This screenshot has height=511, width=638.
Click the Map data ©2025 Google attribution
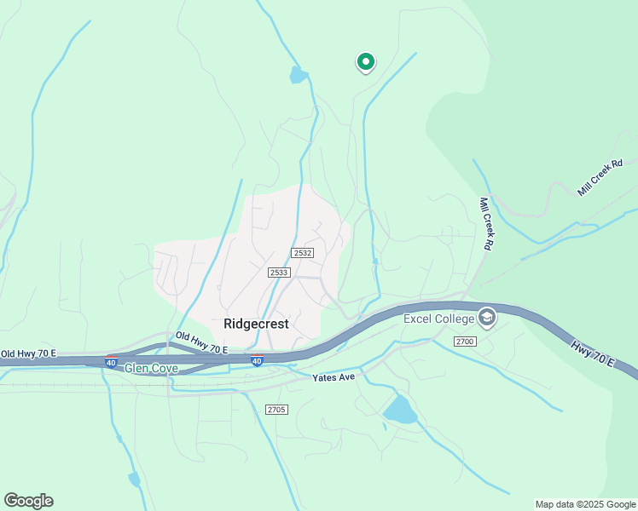pyautogui.click(x=585, y=505)
